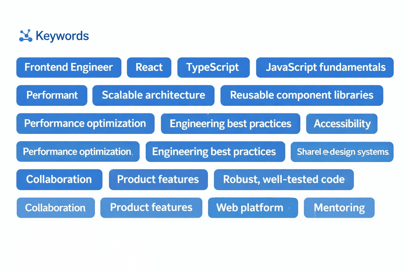Click the Shared design systems keyword

click(x=342, y=152)
